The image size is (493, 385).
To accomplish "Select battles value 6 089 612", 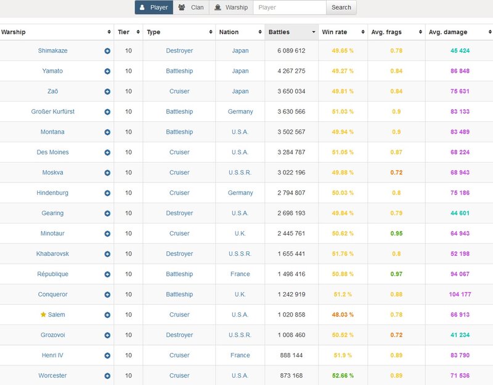I will [291, 51].
